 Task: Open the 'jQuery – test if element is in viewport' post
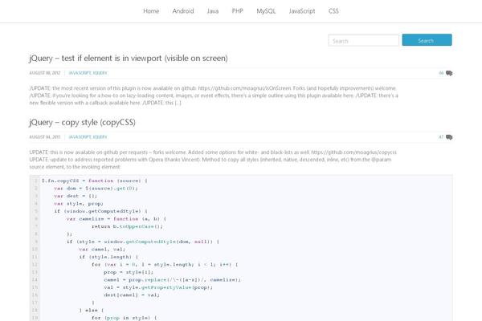129,58
